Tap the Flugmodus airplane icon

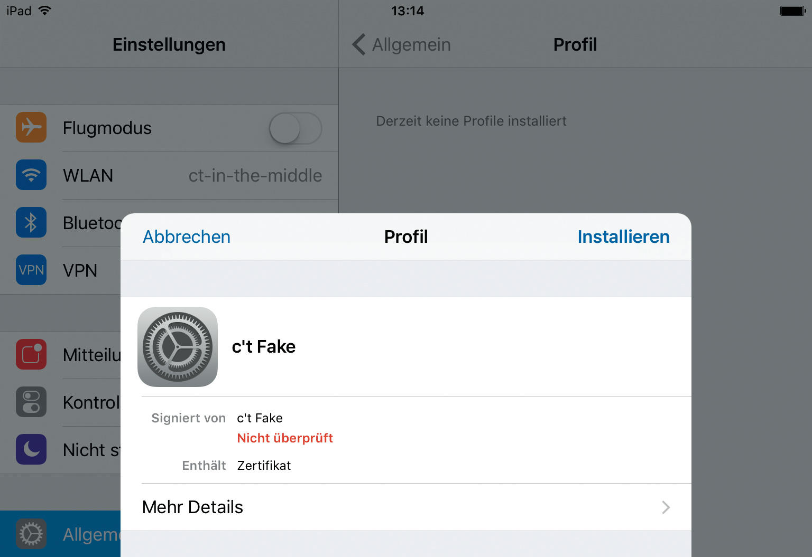(31, 127)
